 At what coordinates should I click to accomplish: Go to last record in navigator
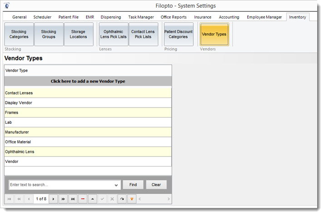(73, 199)
